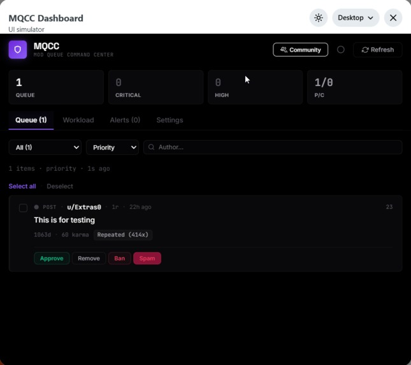
Task: Refresh the mod queue
Action: pyautogui.click(x=377, y=50)
